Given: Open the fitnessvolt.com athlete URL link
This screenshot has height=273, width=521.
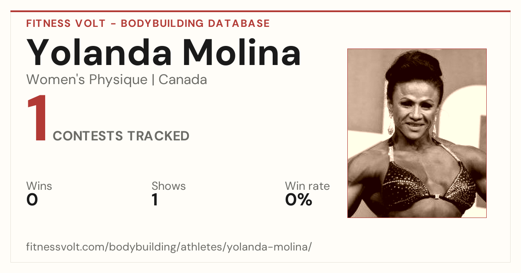Looking at the screenshot, I should click(x=169, y=247).
